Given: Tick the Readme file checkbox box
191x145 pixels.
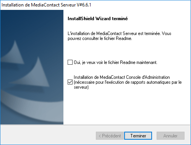Looking at the screenshot, I should [70, 62].
